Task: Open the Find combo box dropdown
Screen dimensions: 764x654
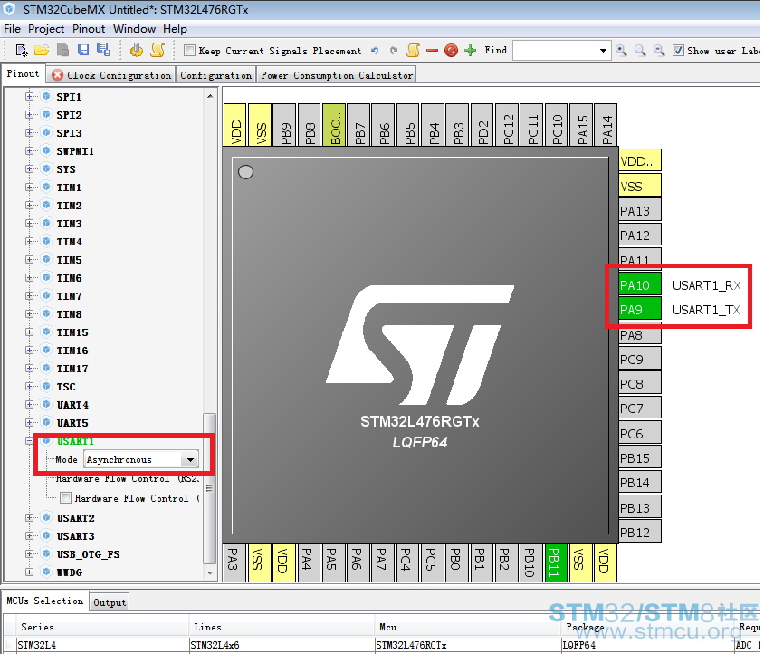Action: pyautogui.click(x=603, y=50)
